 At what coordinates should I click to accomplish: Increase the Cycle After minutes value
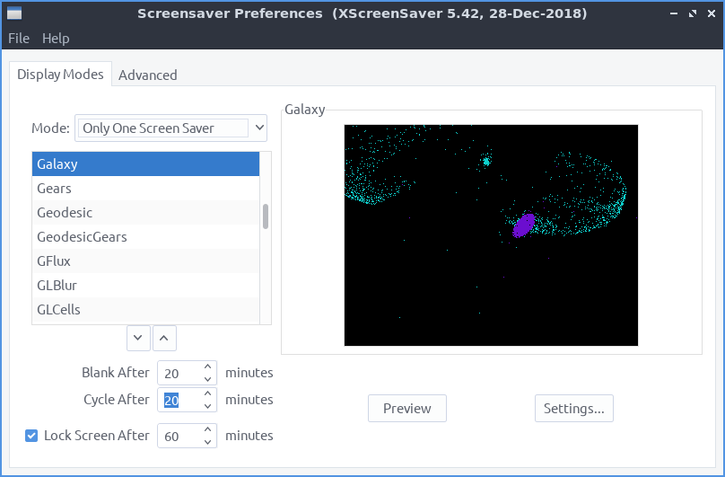coord(208,393)
